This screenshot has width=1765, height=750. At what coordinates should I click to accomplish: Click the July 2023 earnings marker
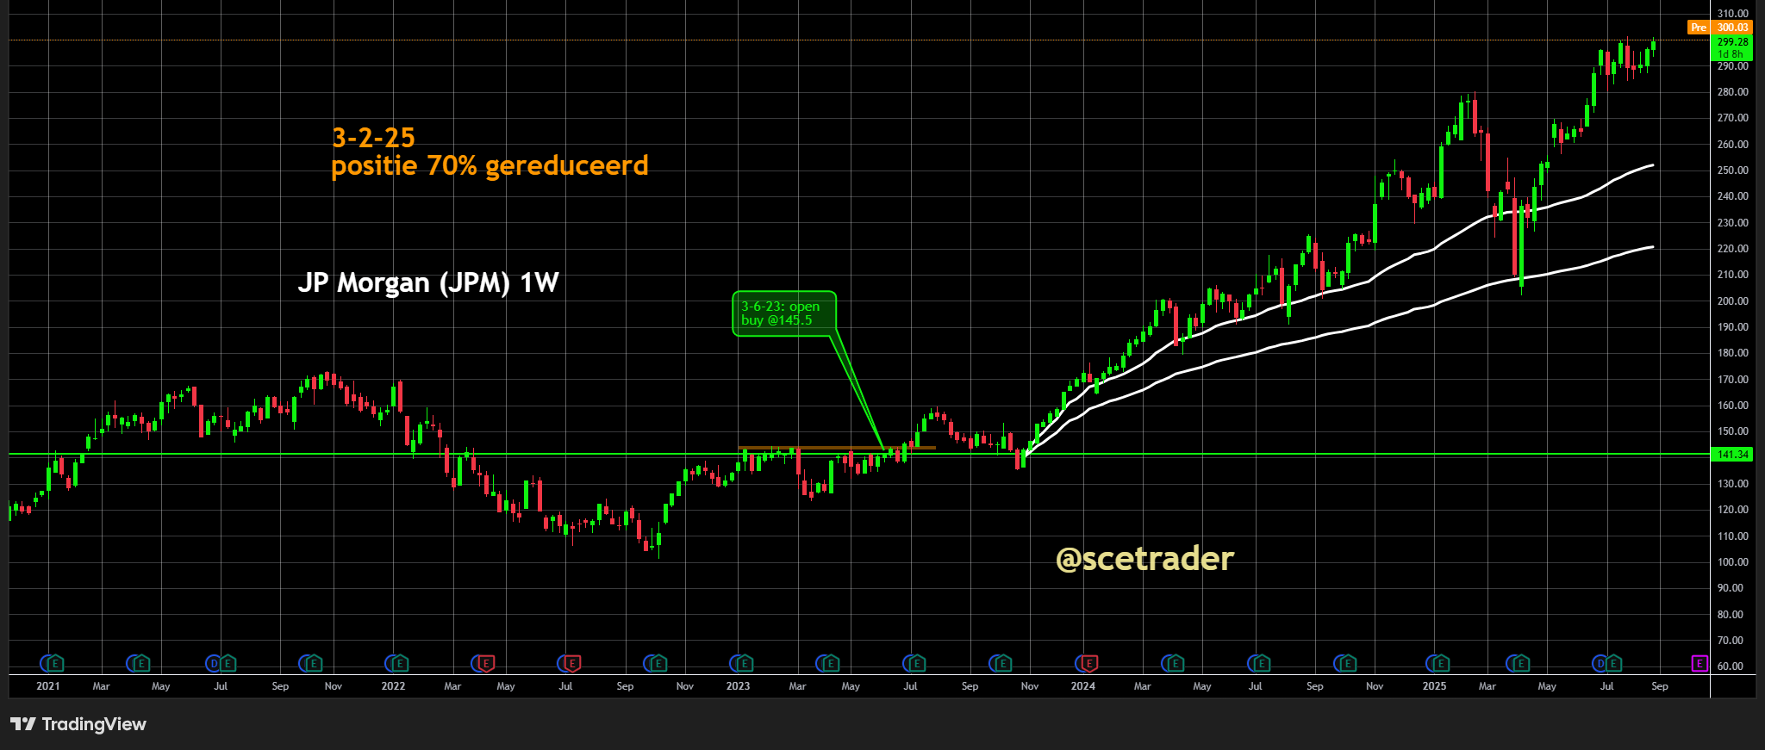917,663
